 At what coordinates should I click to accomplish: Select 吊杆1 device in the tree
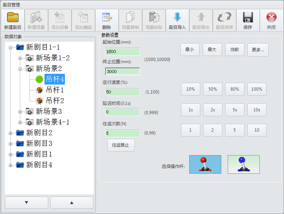tap(55, 90)
